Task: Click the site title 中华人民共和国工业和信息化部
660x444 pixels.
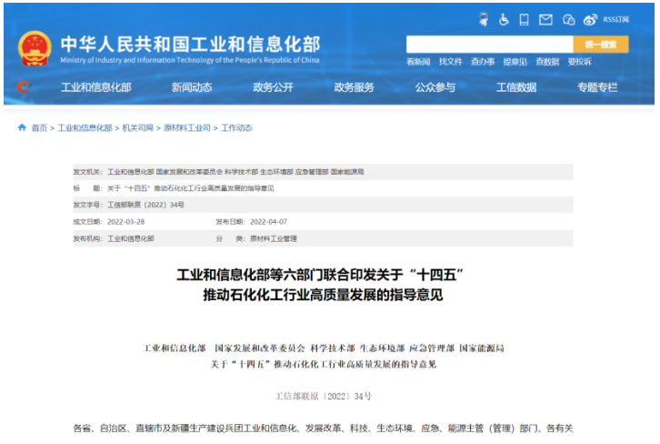Action: point(190,44)
